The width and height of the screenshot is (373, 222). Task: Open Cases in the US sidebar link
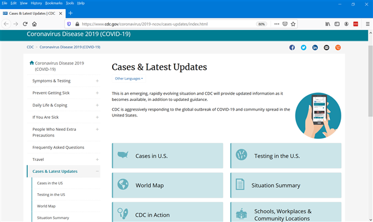tap(50, 183)
